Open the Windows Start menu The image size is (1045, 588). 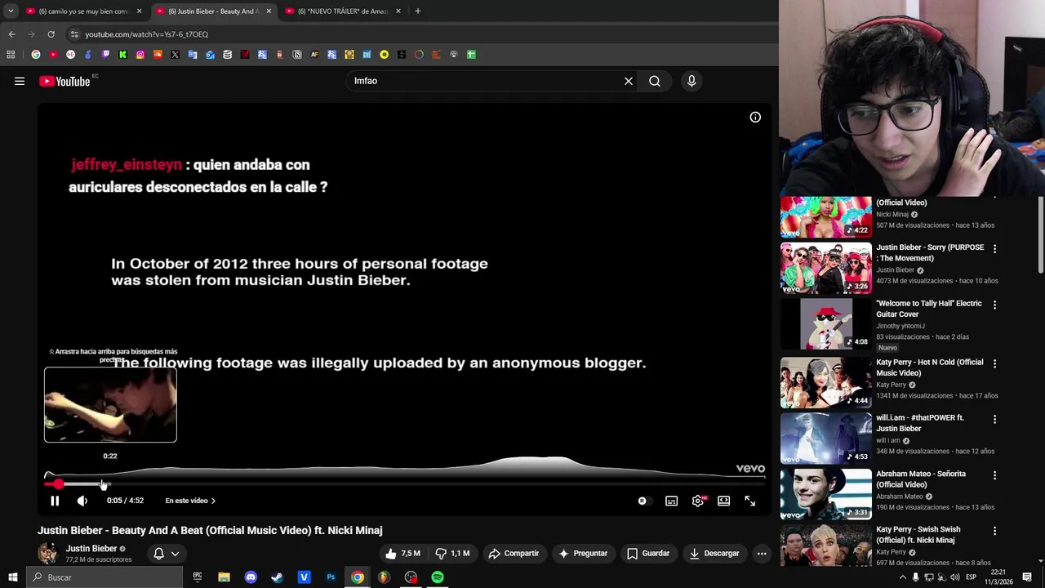click(x=12, y=577)
